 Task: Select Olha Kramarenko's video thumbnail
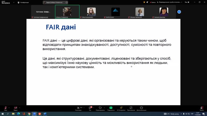click(x=91, y=12)
